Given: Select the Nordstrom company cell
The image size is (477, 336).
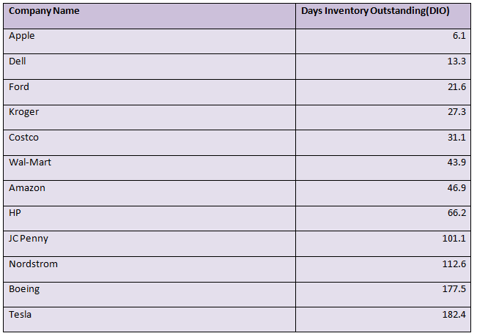Looking at the screenshot, I should (149, 269).
